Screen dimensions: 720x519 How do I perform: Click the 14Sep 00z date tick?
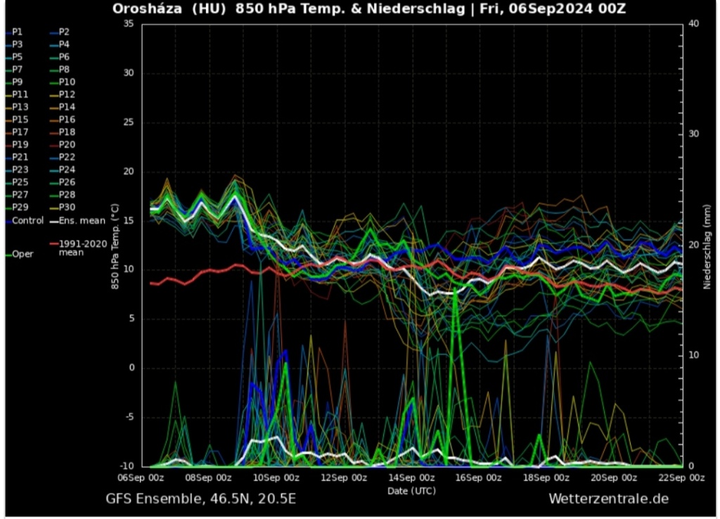(411, 478)
